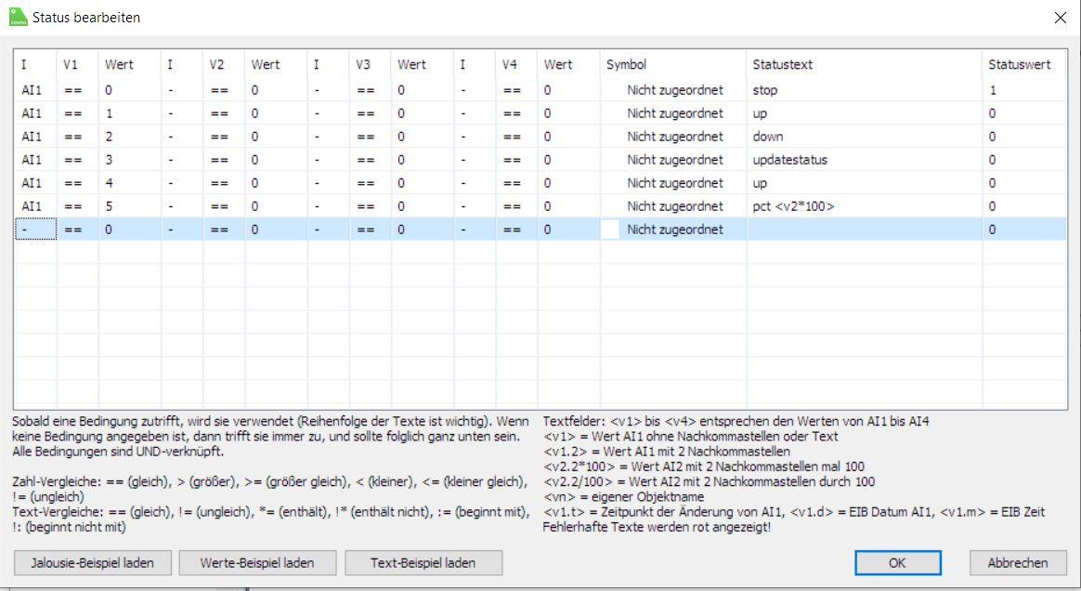
Task: Click Text-Beispiel laden button
Action: coord(423,563)
